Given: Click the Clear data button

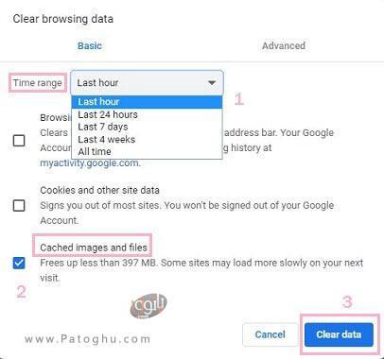Looking at the screenshot, I should 339,334.
